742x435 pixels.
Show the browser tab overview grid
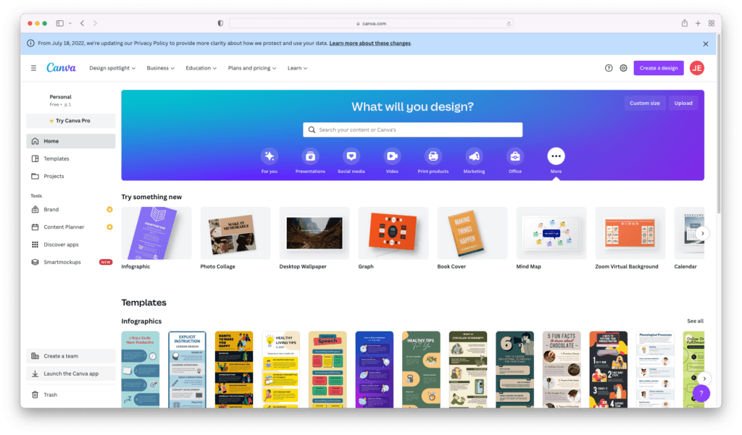(x=712, y=23)
